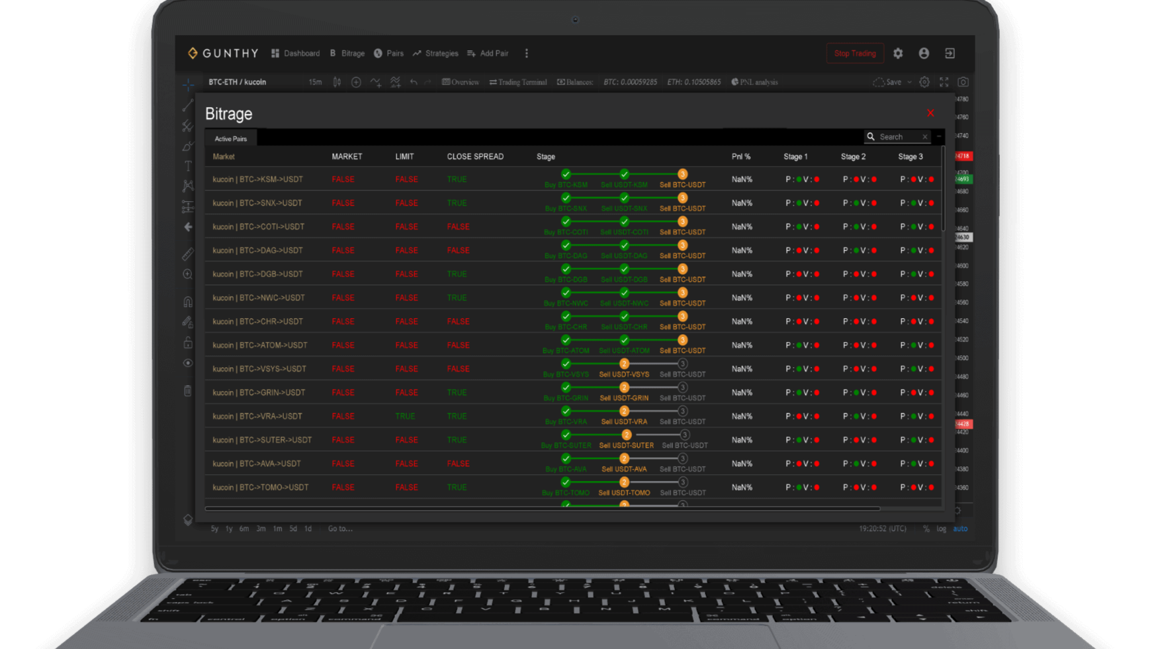Click step 2 'Sell USDT-VSYS' stage marker

[x=624, y=364]
